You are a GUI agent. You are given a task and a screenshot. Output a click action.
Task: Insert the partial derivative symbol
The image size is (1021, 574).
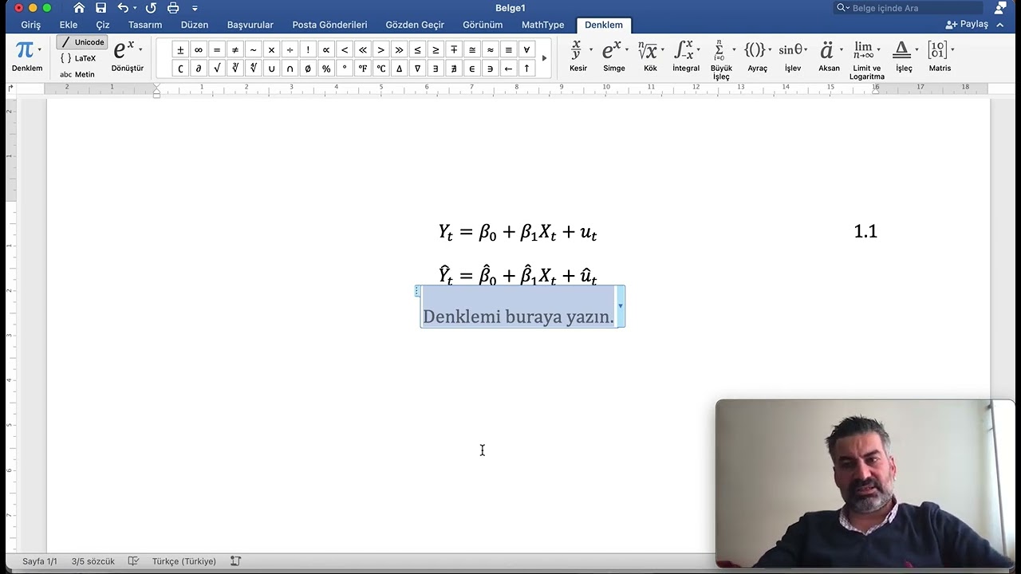pos(199,69)
